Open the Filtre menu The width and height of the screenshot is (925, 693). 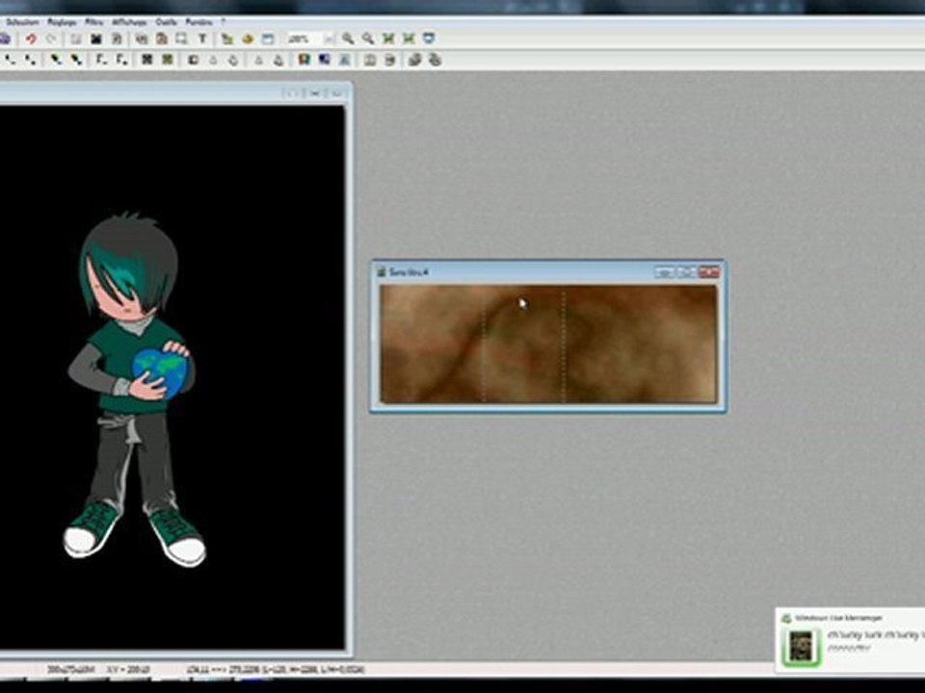click(x=93, y=22)
